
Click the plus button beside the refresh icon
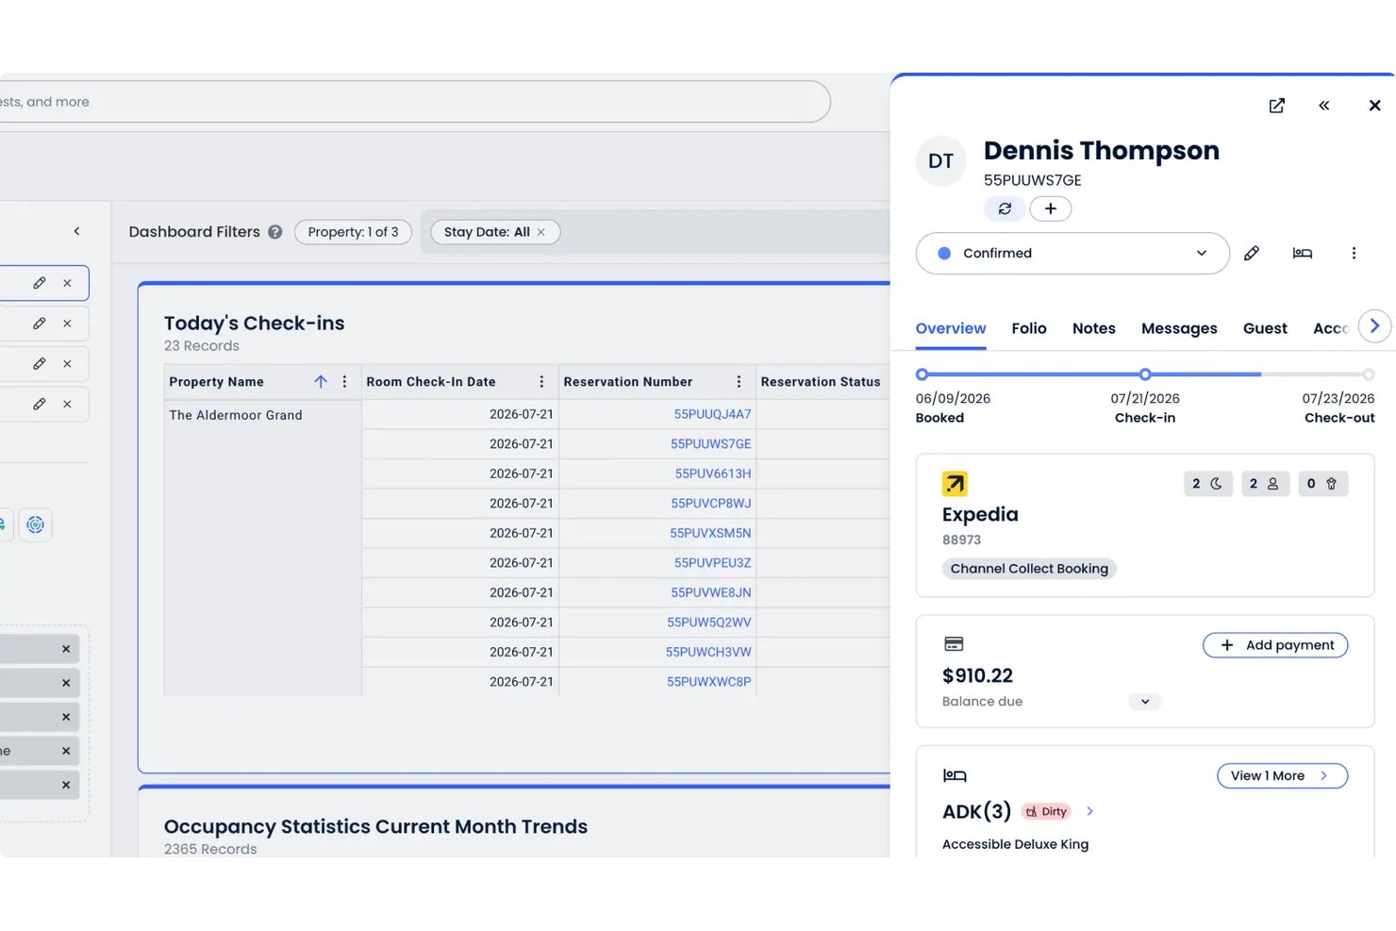coord(1050,208)
